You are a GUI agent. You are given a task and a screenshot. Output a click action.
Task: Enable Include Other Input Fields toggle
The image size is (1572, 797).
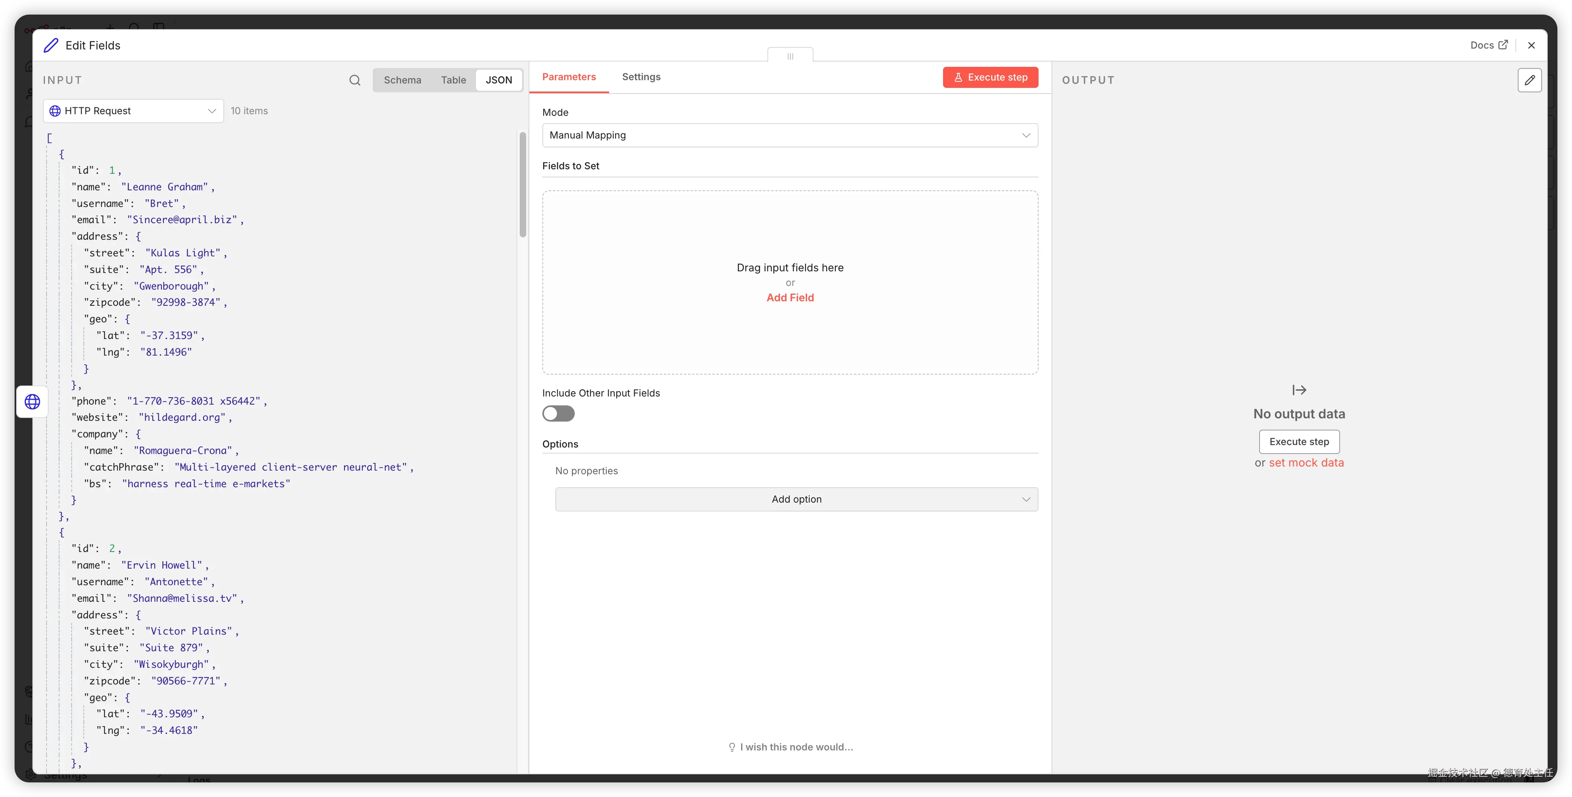coord(558,413)
